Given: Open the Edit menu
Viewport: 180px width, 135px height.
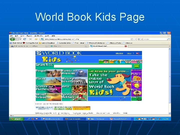Looking at the screenshot, I should click(17, 36).
